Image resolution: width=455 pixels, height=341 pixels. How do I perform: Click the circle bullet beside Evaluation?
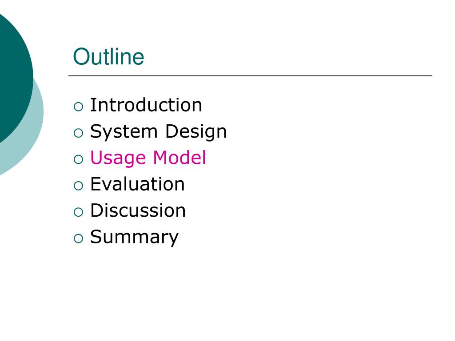pos(78,186)
